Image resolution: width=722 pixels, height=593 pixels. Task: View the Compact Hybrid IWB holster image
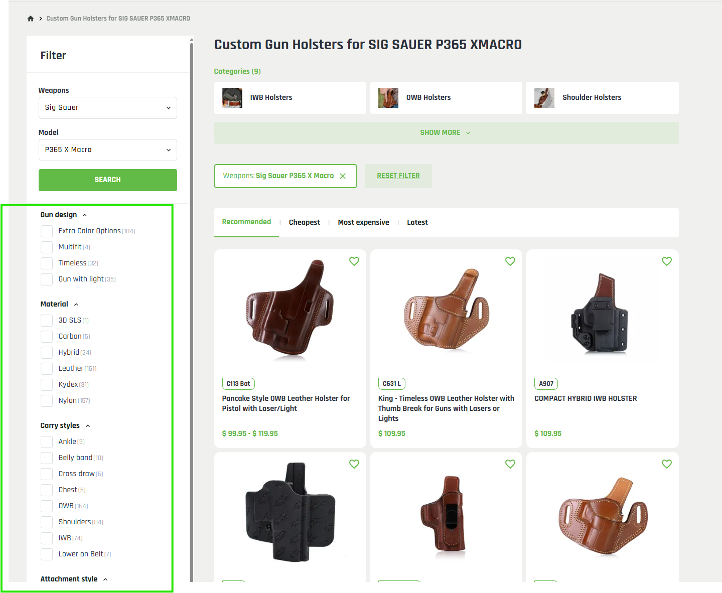600,314
